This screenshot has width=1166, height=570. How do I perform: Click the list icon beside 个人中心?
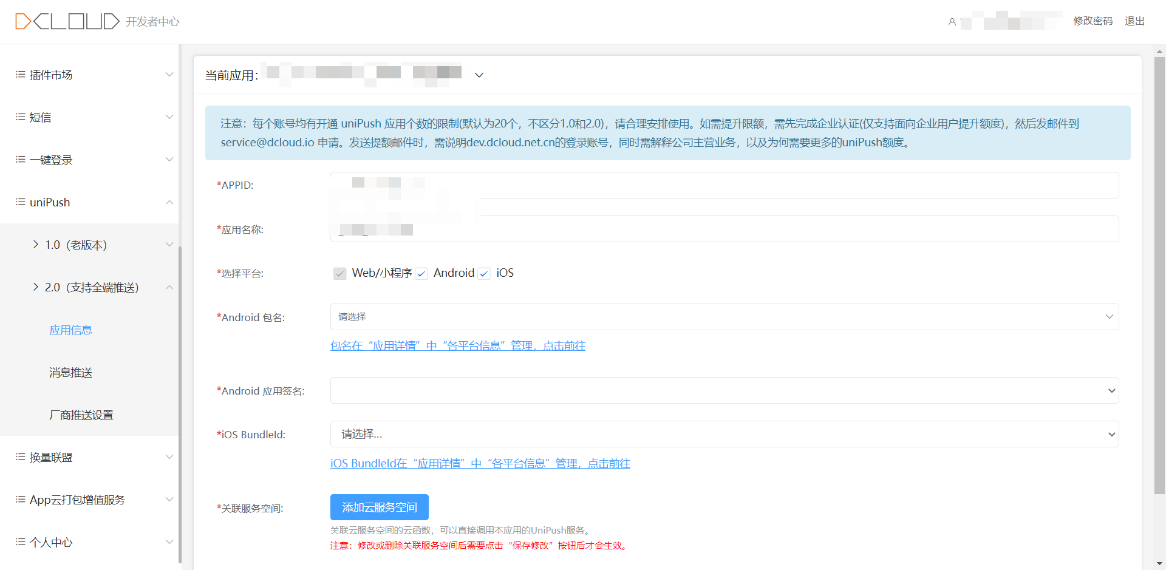21,542
